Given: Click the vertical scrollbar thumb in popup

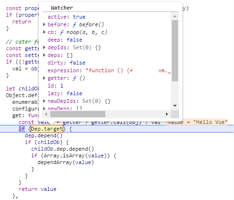Looking at the screenshot, I should pyautogui.click(x=175, y=51).
